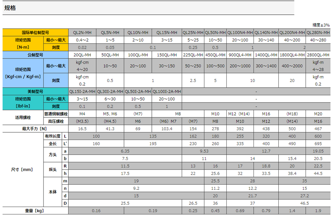Select US model QL15I-2A-MH
Image resolution: width=335 pixels, height=217 pixels.
point(82,91)
